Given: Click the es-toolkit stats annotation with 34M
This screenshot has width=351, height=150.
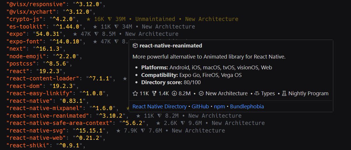Looking at the screenshot, I should tap(144, 27).
